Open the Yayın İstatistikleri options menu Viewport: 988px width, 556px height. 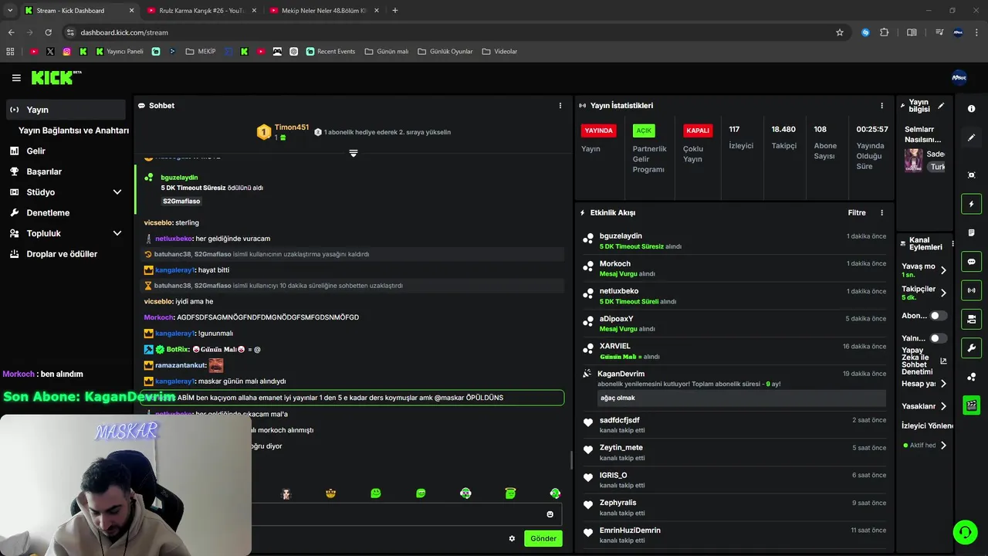[881, 106]
